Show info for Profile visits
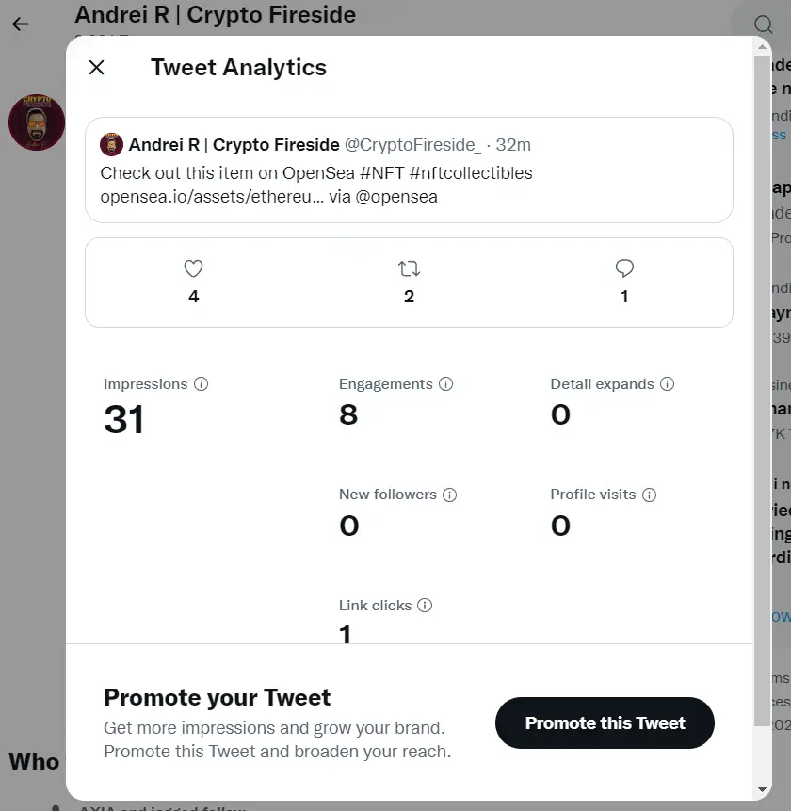The image size is (791, 811). coord(650,495)
